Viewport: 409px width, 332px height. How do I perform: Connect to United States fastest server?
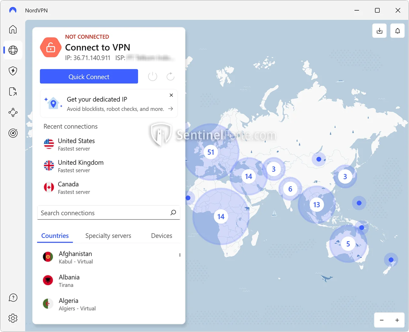click(x=109, y=144)
